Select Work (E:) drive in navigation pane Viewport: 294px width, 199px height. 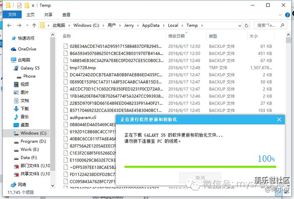26,149
